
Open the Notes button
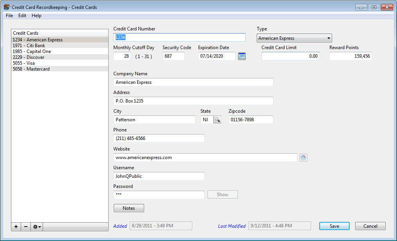tap(129, 208)
